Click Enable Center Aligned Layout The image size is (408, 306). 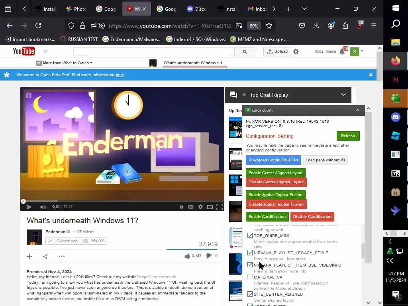tap(275, 173)
